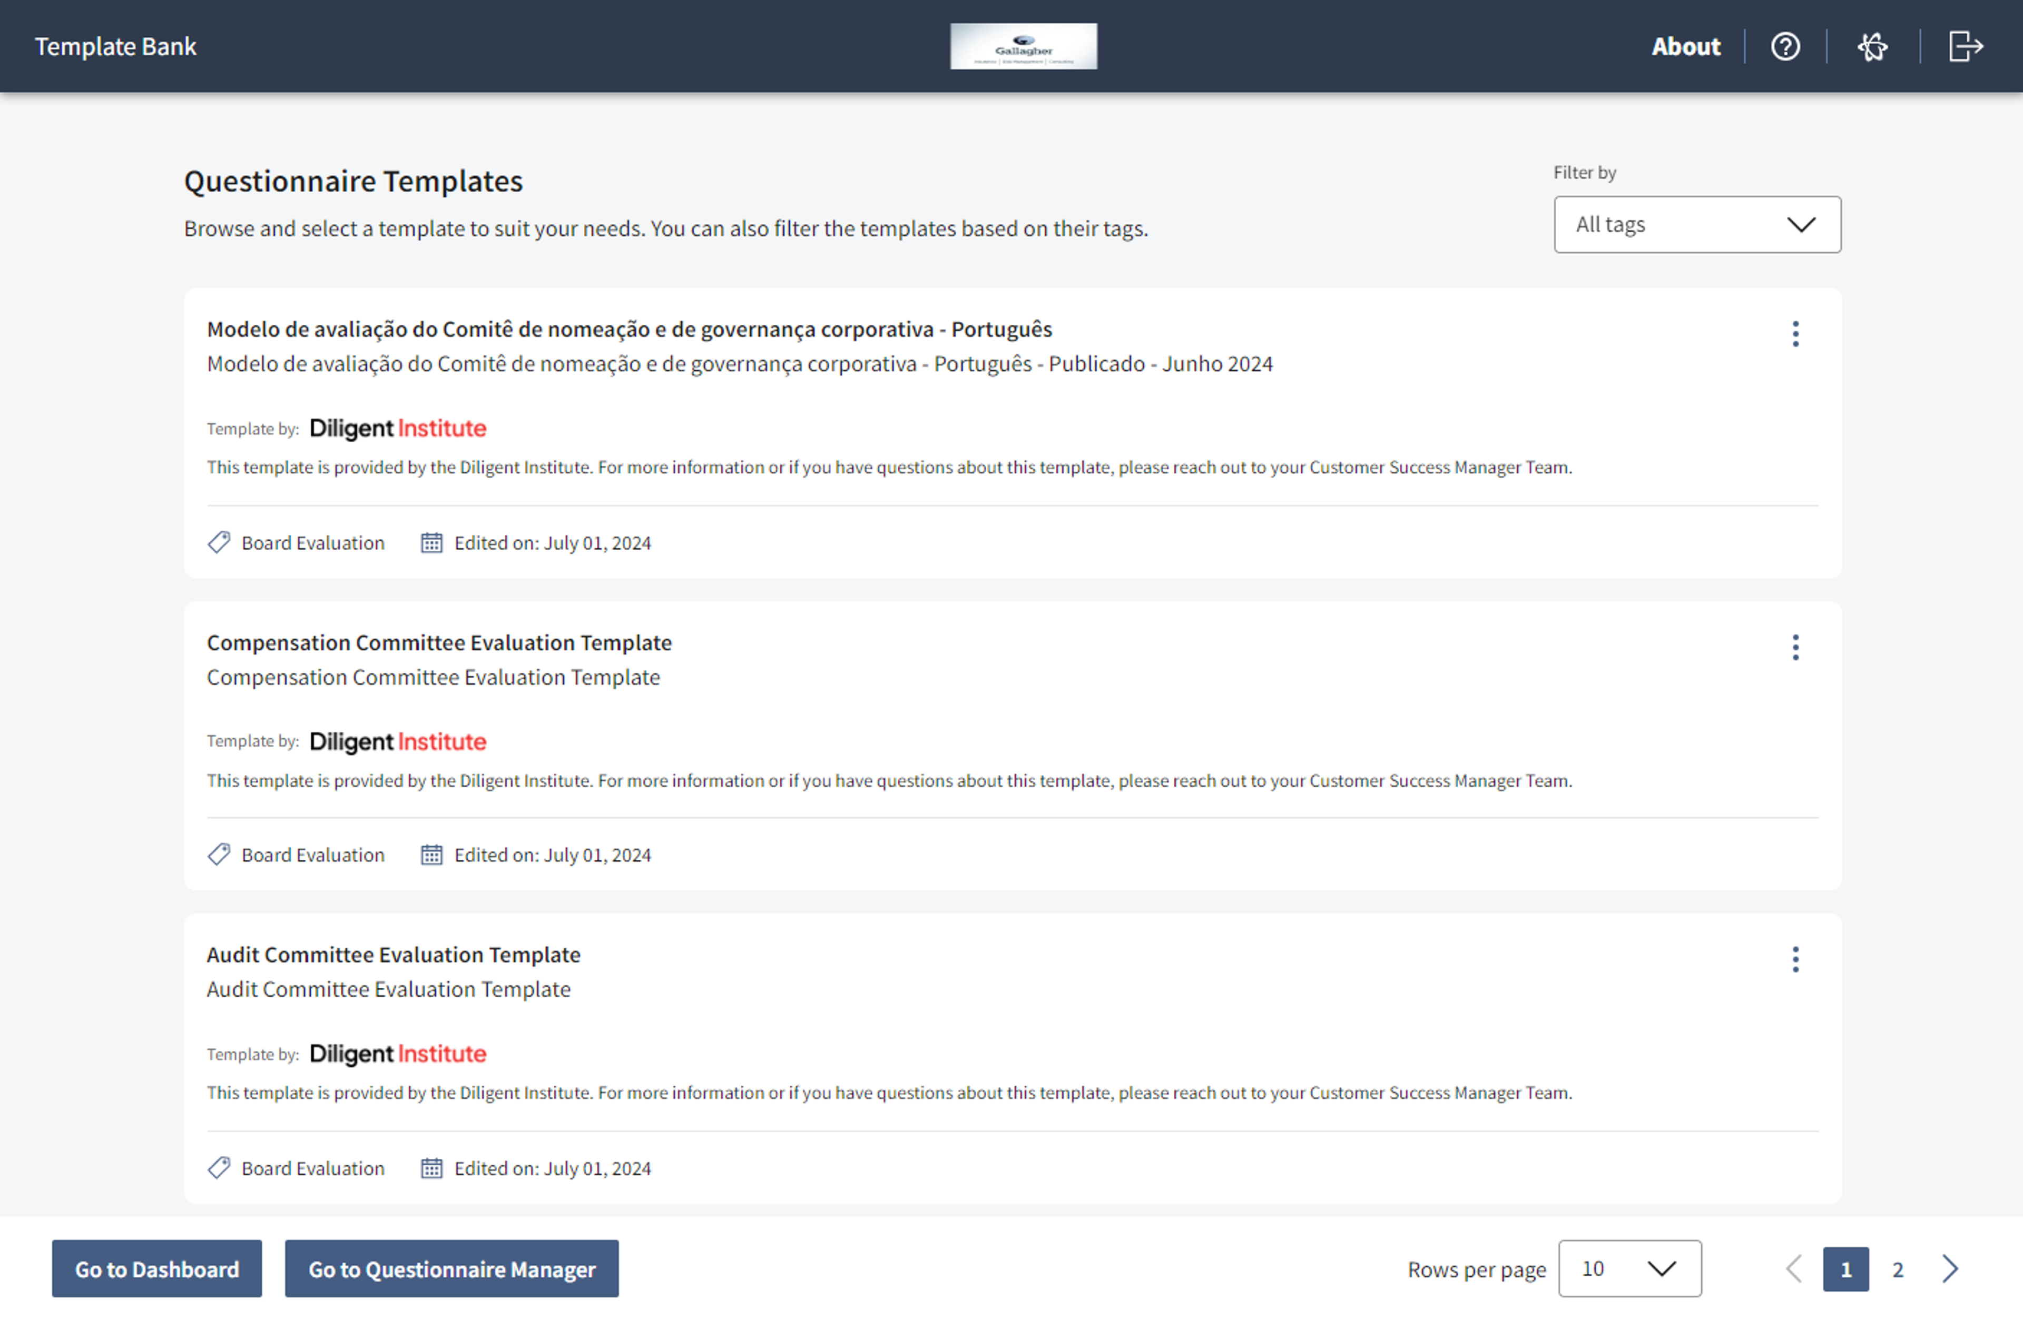Click subtitle mentioning Publicado - Junho 2024
The height and width of the screenshot is (1320, 2023).
[x=740, y=363]
